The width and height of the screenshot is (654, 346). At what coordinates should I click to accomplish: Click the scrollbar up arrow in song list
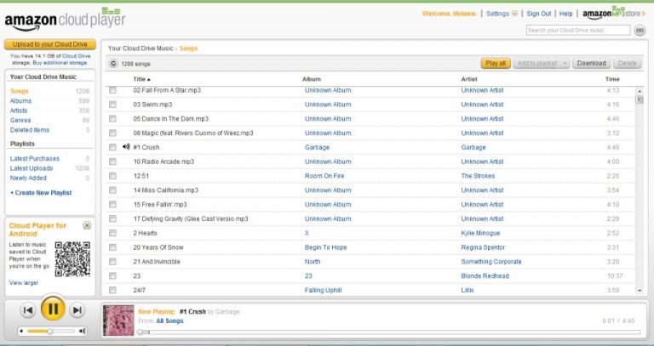pyautogui.click(x=640, y=91)
